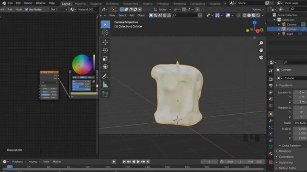Image resolution: width=307 pixels, height=172 pixels.
Task: Open the XYZ Euler rotation mode dropdown
Action: click(300, 123)
